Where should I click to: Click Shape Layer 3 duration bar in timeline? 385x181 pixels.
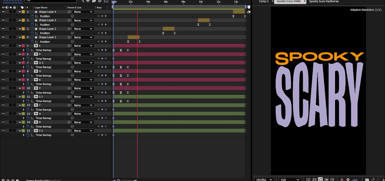tap(204, 20)
